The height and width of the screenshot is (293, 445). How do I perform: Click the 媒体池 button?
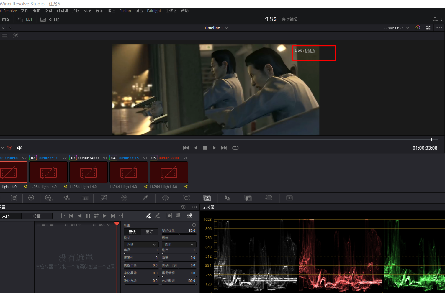(50, 19)
